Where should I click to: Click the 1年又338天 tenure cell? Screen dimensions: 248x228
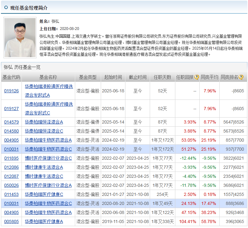coord(163,221)
